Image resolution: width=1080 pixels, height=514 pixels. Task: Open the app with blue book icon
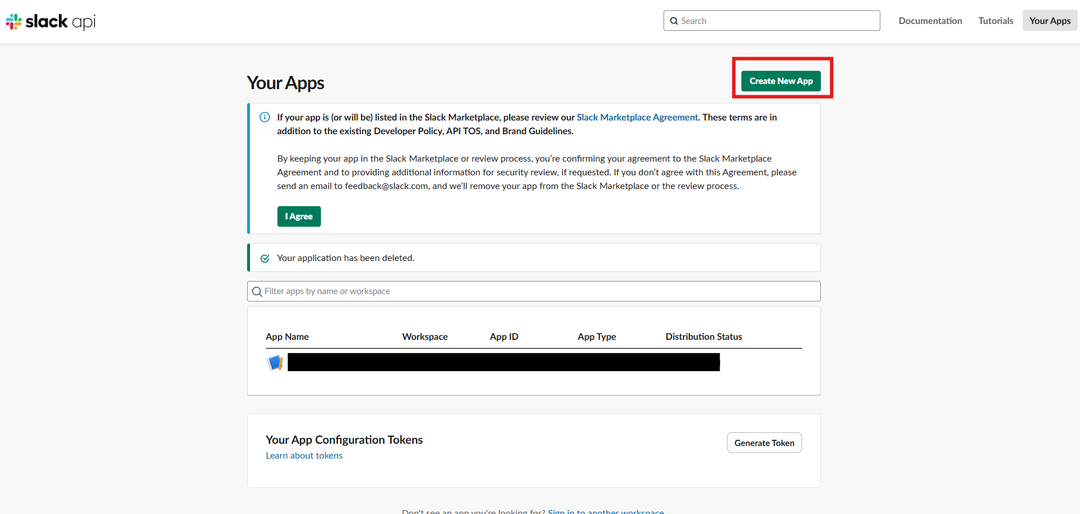point(275,363)
